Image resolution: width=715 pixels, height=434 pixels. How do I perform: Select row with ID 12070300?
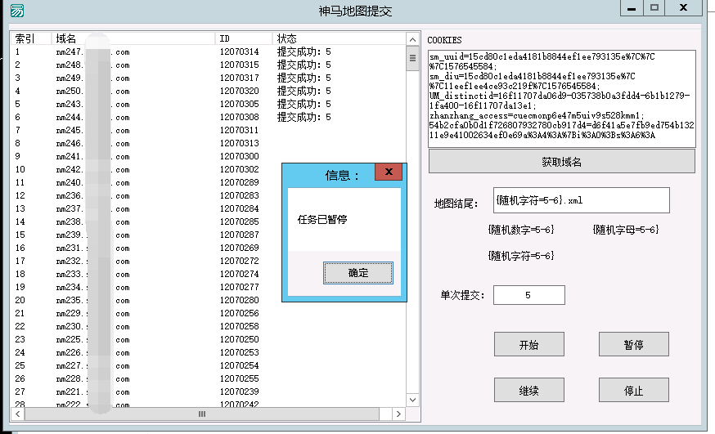click(x=208, y=156)
